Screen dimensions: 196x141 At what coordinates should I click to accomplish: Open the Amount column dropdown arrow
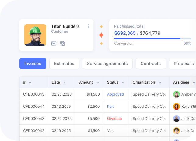[x=98, y=83]
